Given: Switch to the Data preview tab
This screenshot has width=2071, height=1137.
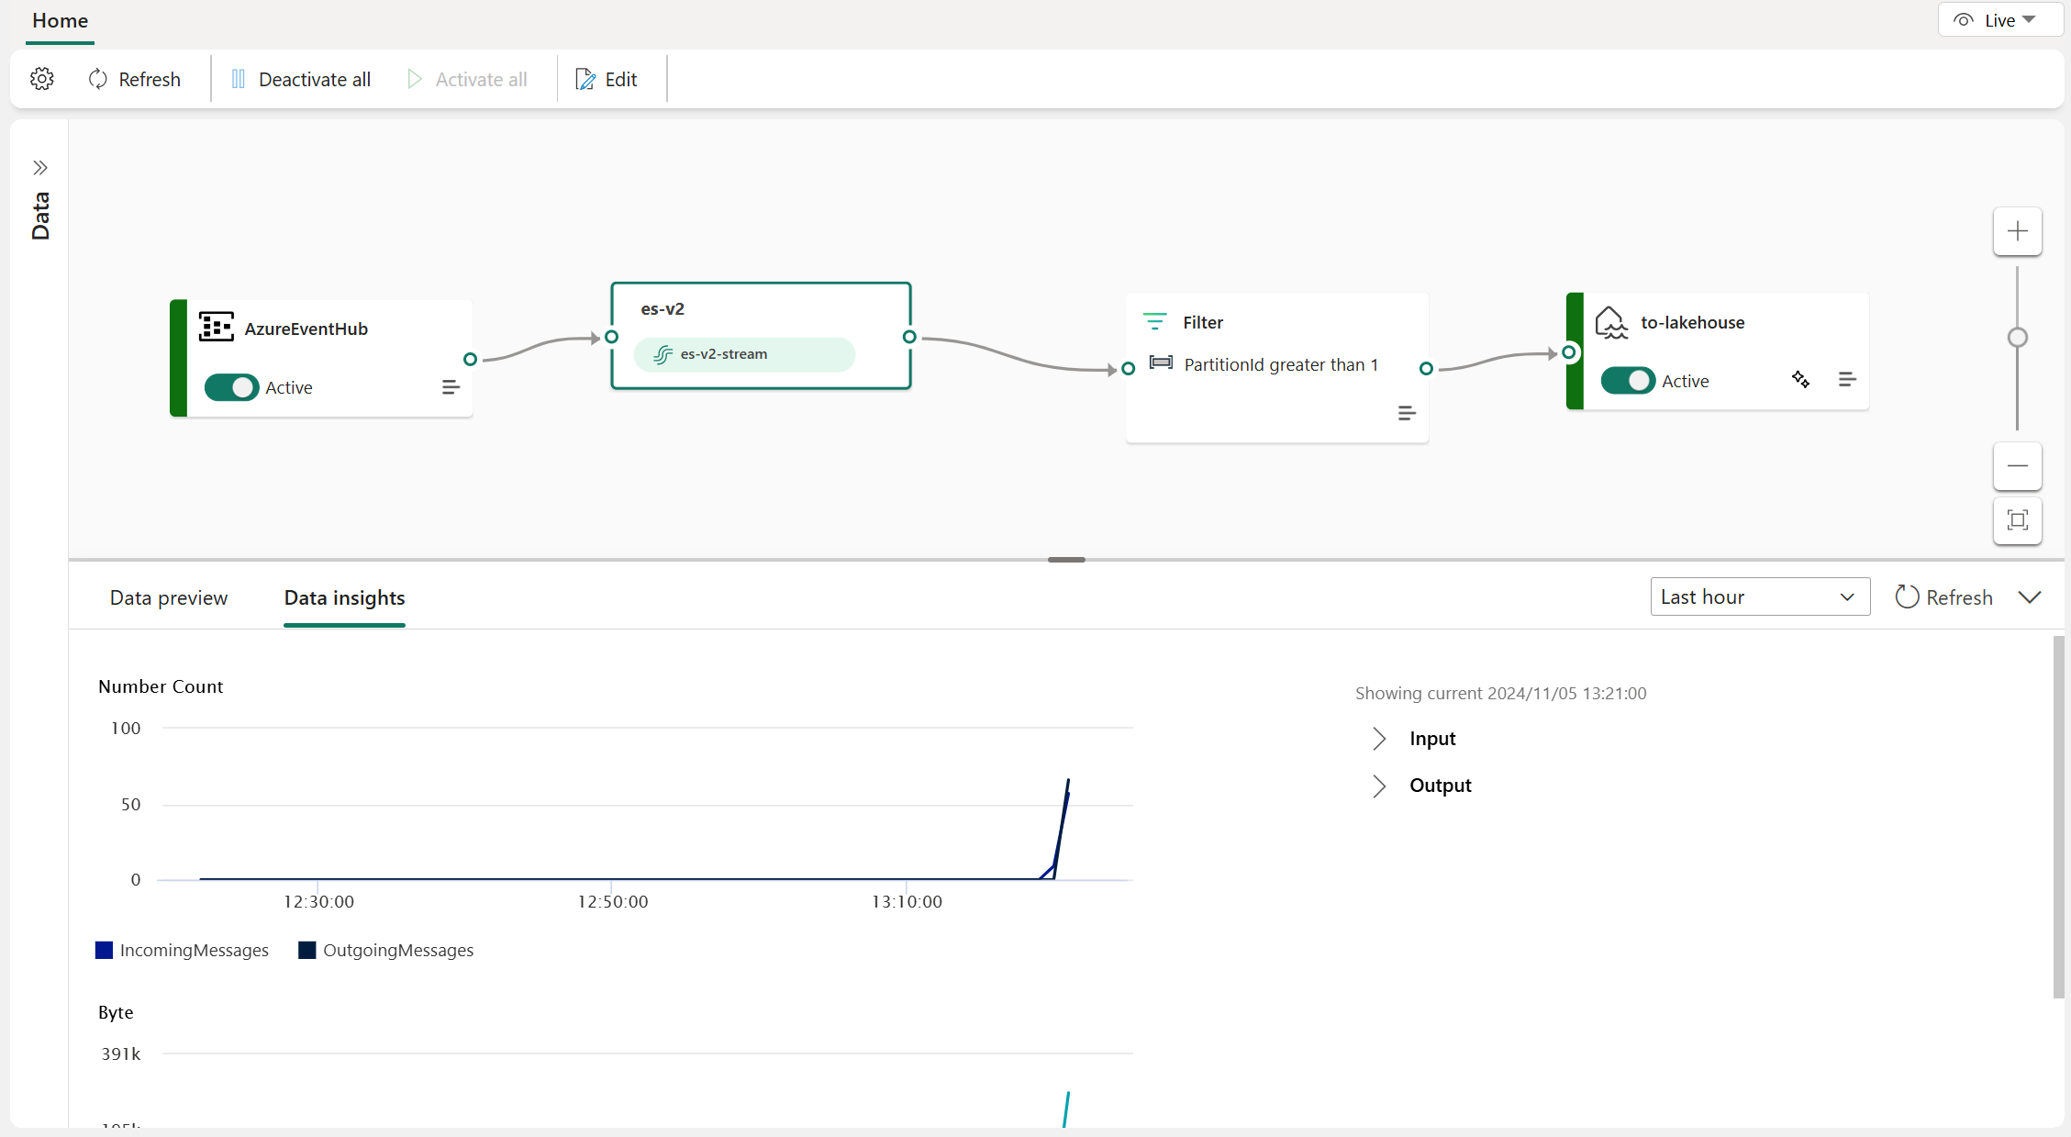Looking at the screenshot, I should [166, 598].
